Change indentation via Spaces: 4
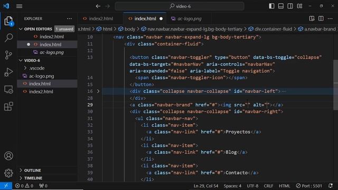This screenshot has height=190, width=338. pyautogui.click(x=232, y=186)
